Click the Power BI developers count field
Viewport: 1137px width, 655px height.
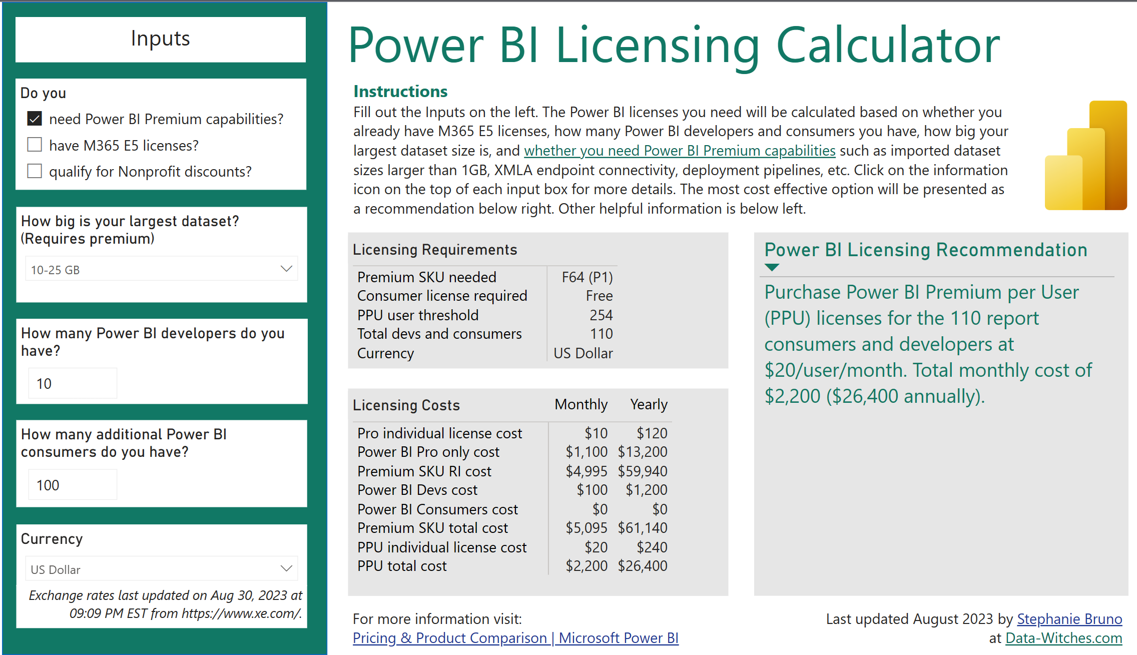coord(73,383)
